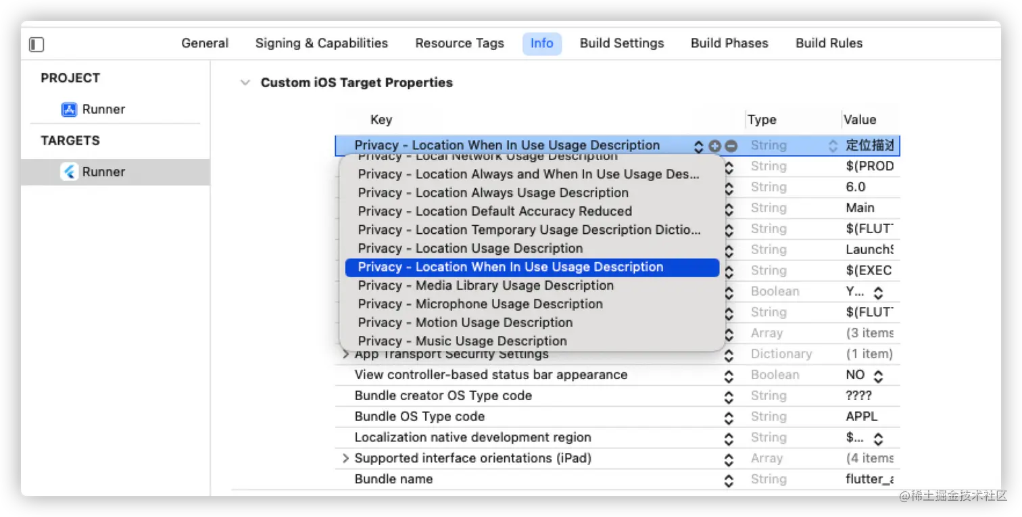The image size is (1022, 517).
Task: Expand Supported interface orientations (iPad) row
Action: point(345,459)
